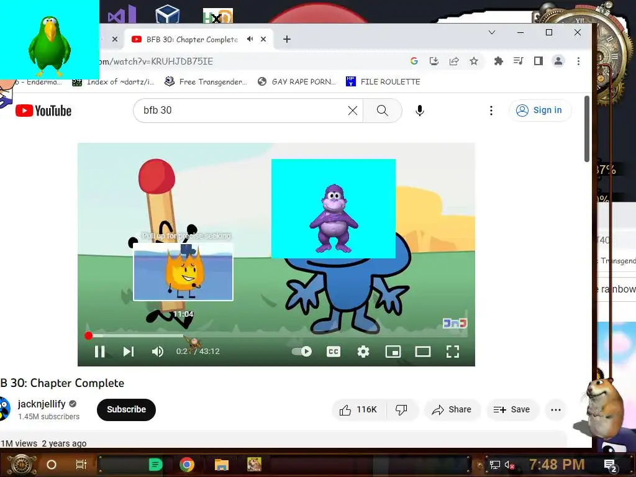Click the hamster icon in taskbar
636x477 pixels.
click(x=254, y=464)
